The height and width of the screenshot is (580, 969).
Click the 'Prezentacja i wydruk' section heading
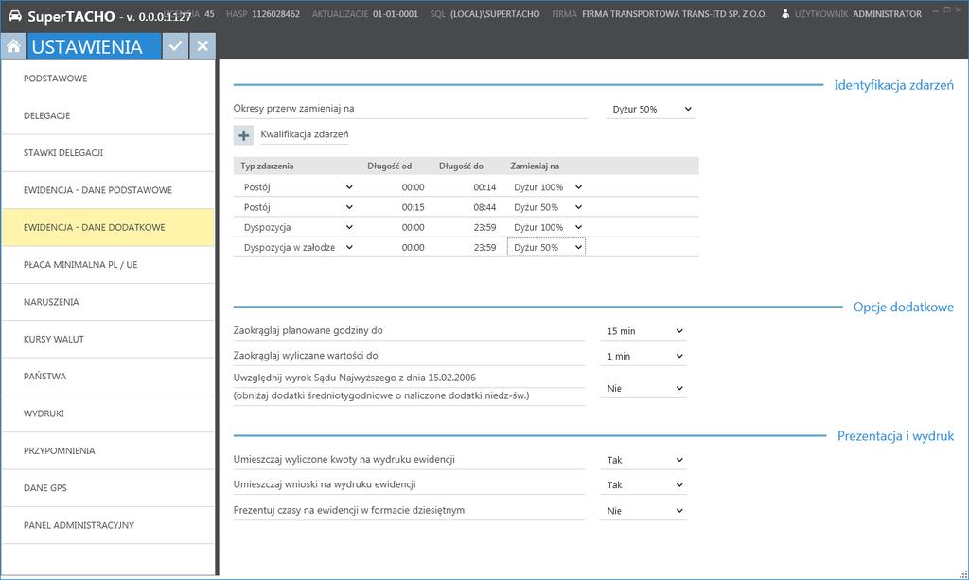tap(895, 436)
